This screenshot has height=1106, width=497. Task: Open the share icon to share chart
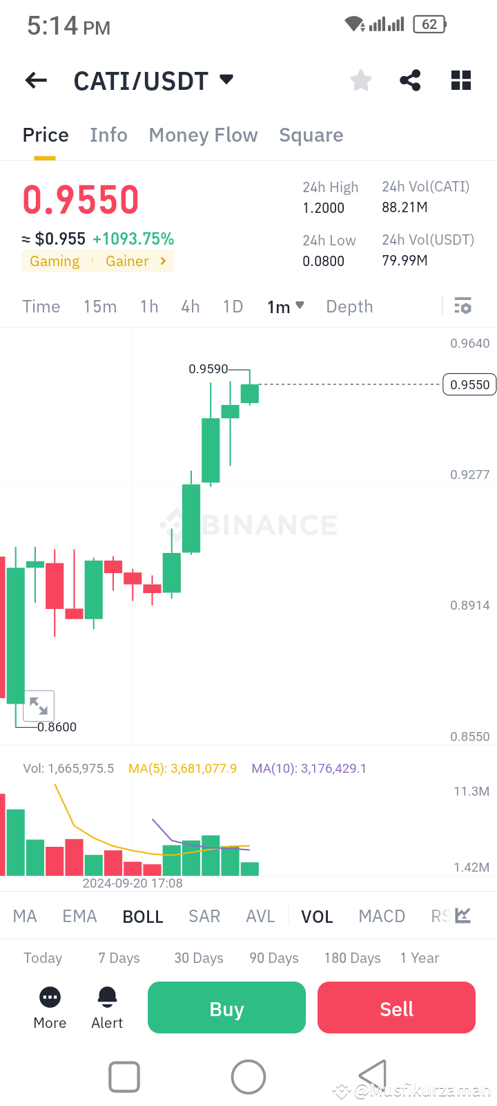point(410,80)
